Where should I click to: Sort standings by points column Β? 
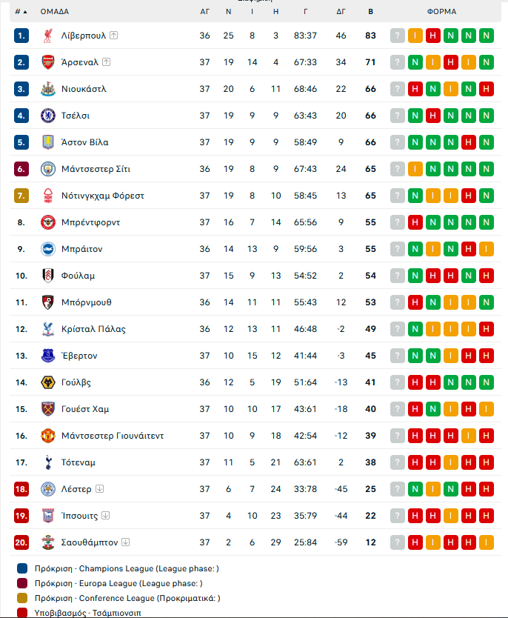pos(370,12)
